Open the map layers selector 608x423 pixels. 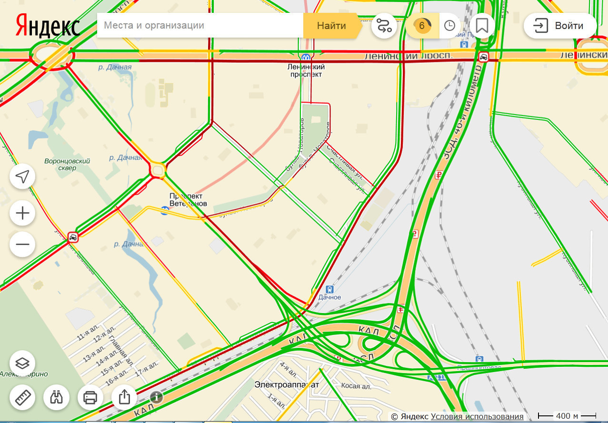tap(22, 363)
